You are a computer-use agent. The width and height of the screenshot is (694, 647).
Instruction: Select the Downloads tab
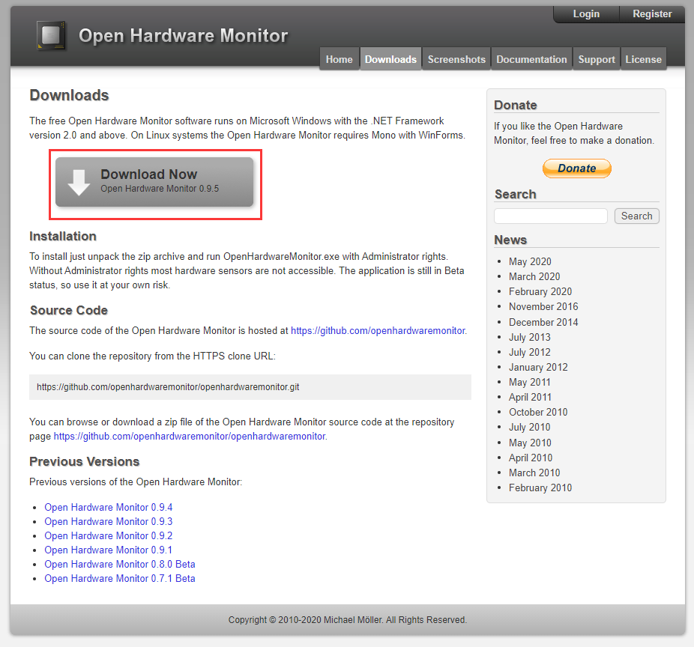(x=390, y=59)
